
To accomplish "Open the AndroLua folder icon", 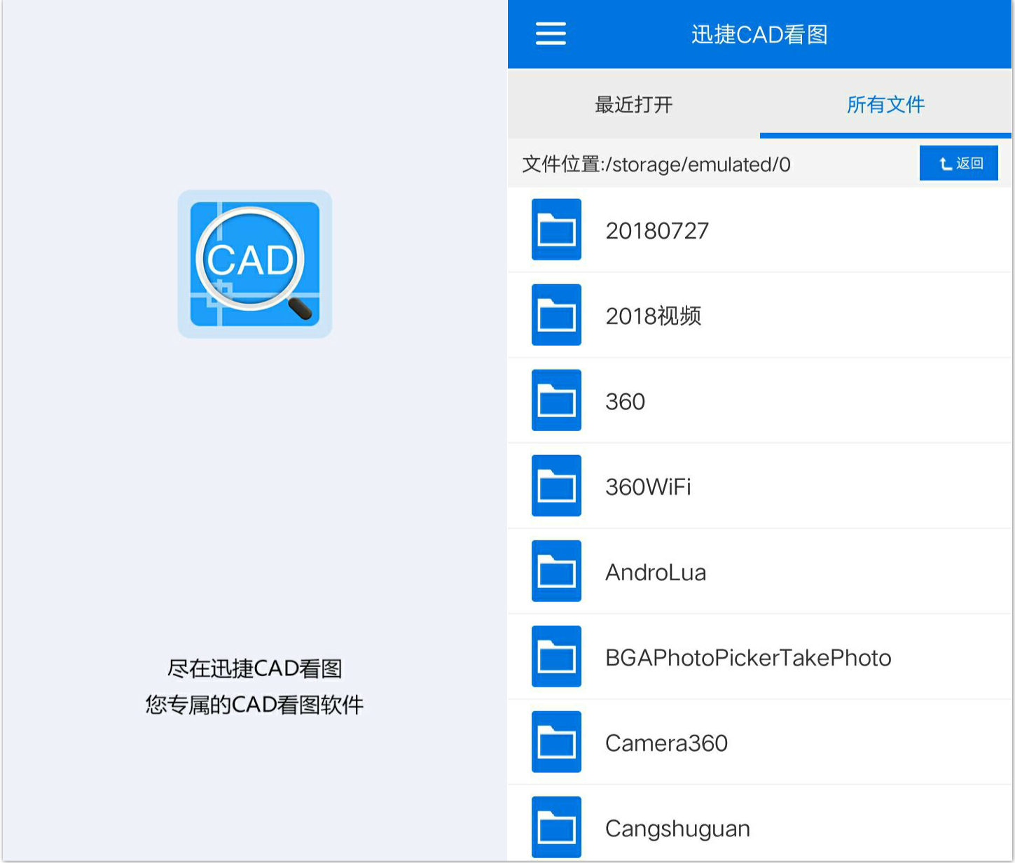I will pyautogui.click(x=556, y=571).
